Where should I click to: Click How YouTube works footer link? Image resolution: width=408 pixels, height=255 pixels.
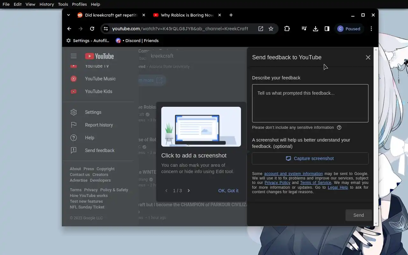click(x=89, y=196)
